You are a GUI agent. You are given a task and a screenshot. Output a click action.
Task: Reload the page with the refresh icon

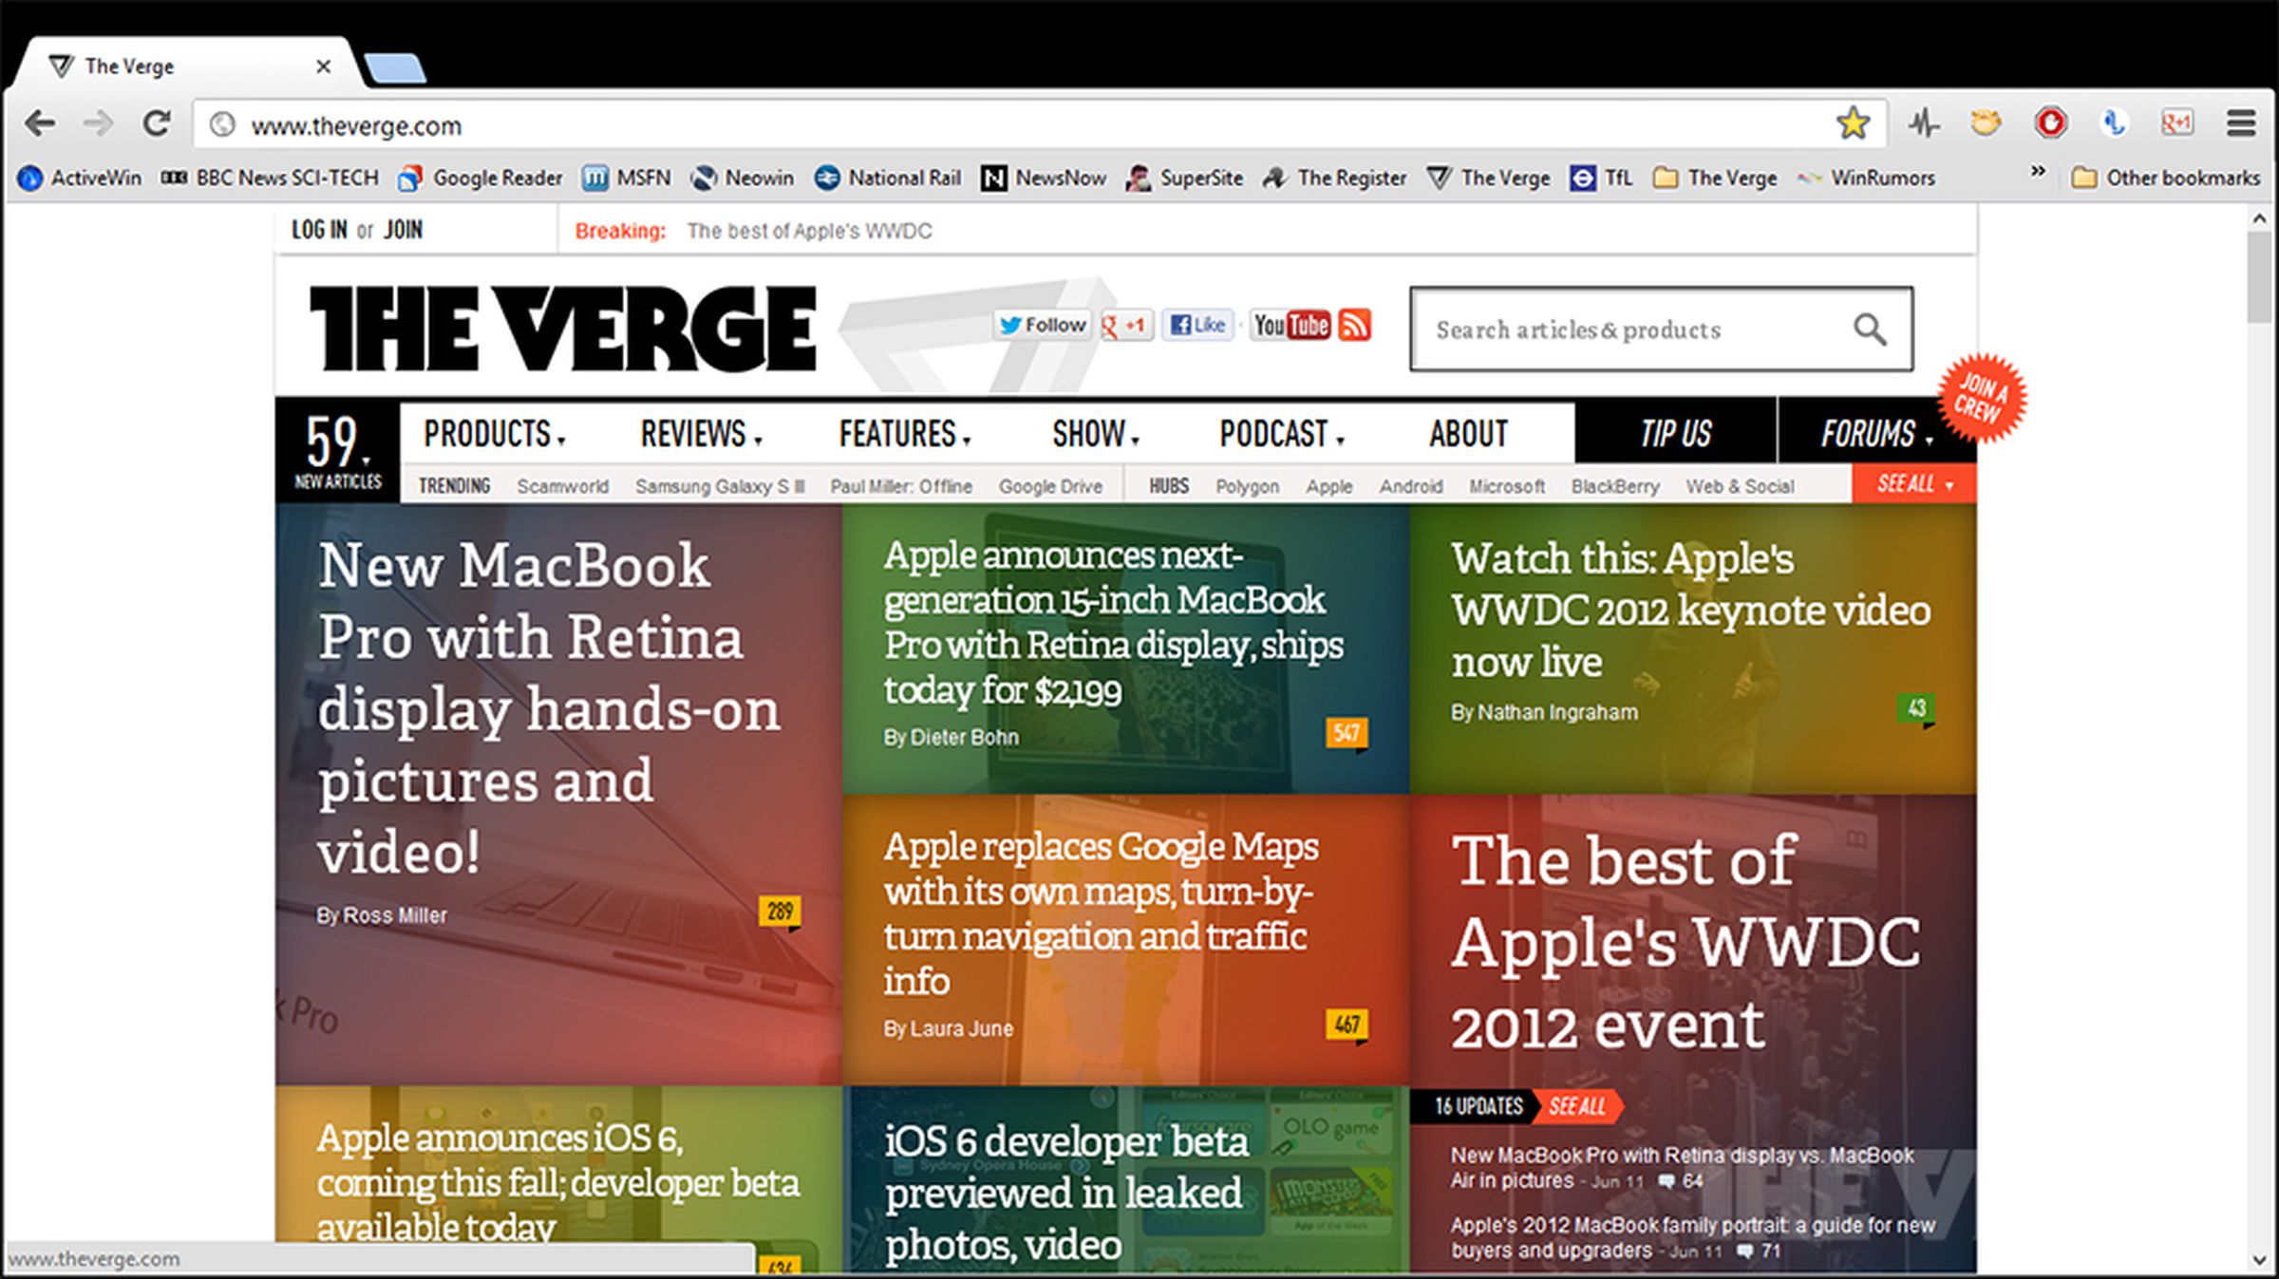(157, 123)
